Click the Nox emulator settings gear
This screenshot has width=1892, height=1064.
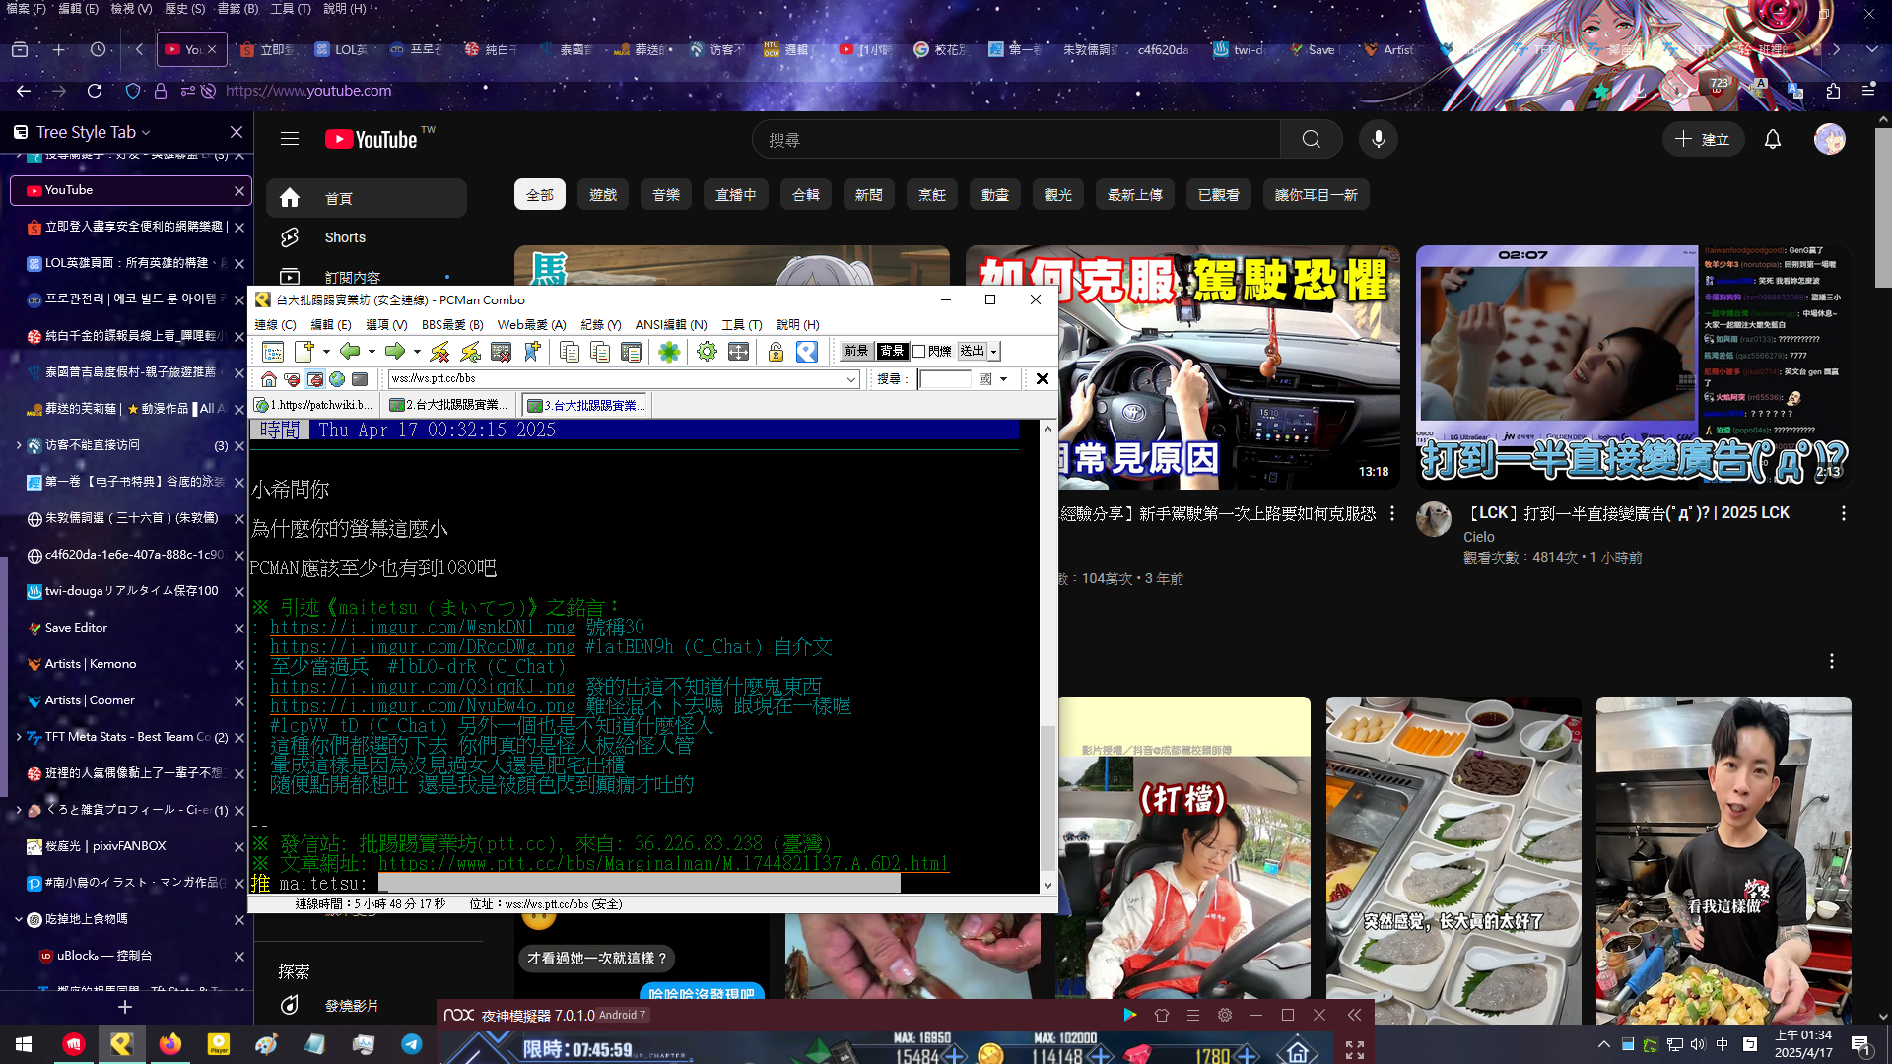pos(1225,1015)
